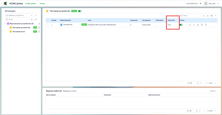Toggle the Статус switch for Температура

coord(181,25)
